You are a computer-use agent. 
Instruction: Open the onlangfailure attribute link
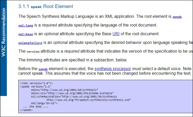point(30,43)
